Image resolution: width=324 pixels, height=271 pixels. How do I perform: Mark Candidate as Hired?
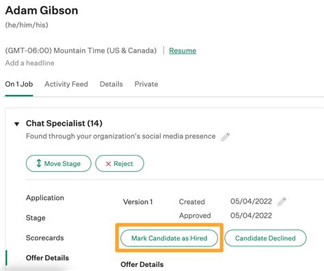pyautogui.click(x=170, y=238)
